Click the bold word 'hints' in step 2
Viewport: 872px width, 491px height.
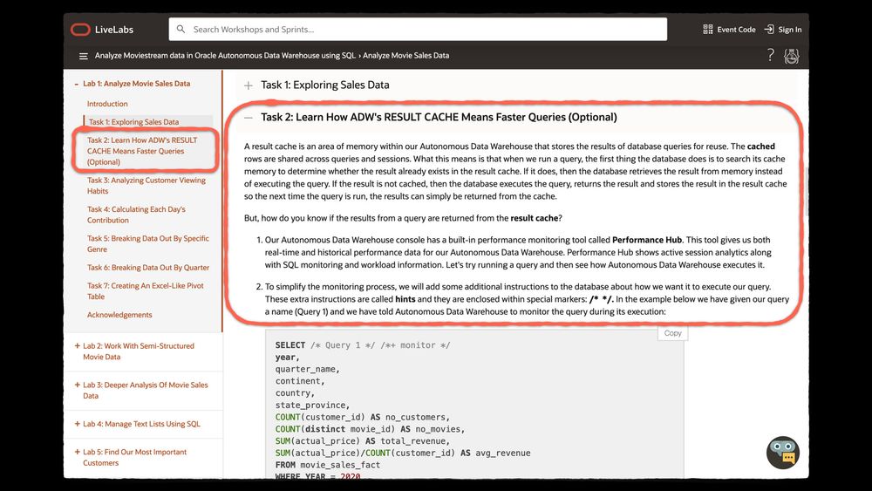click(x=405, y=299)
